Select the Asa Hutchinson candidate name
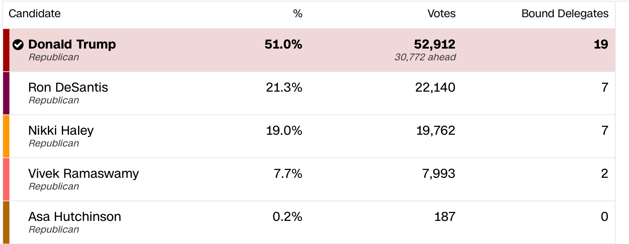This screenshot has height=244, width=629. point(75,217)
